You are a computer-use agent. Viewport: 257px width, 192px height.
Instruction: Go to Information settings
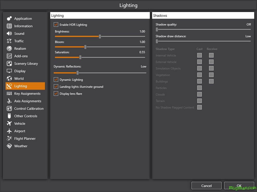[25, 26]
